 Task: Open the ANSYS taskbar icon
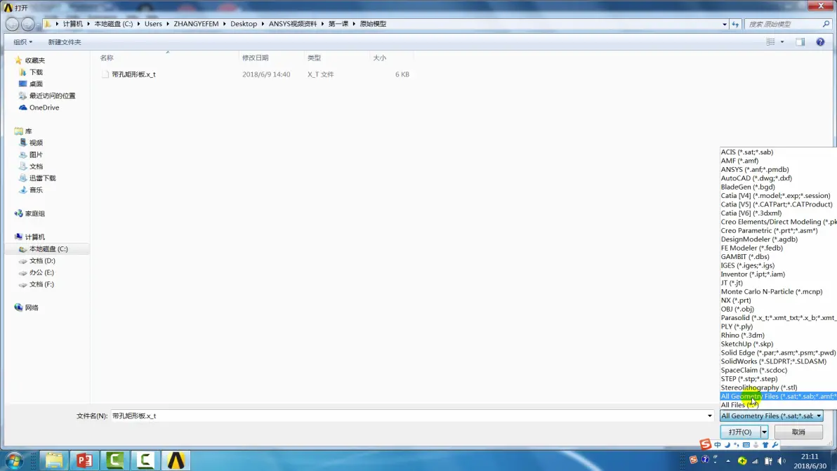click(x=176, y=460)
